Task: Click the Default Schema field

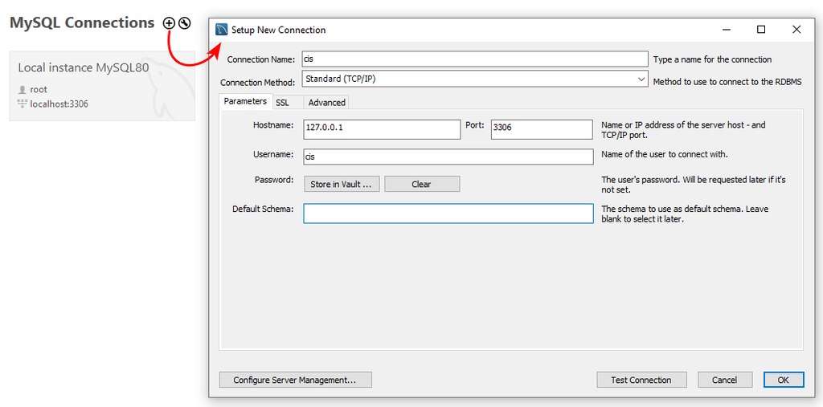Action: click(448, 213)
